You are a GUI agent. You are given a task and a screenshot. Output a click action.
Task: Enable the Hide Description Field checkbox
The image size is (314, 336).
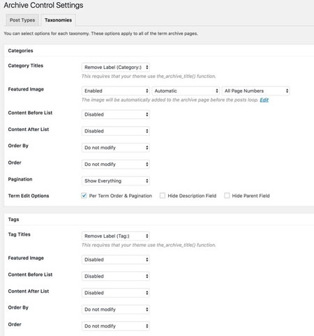click(x=163, y=196)
